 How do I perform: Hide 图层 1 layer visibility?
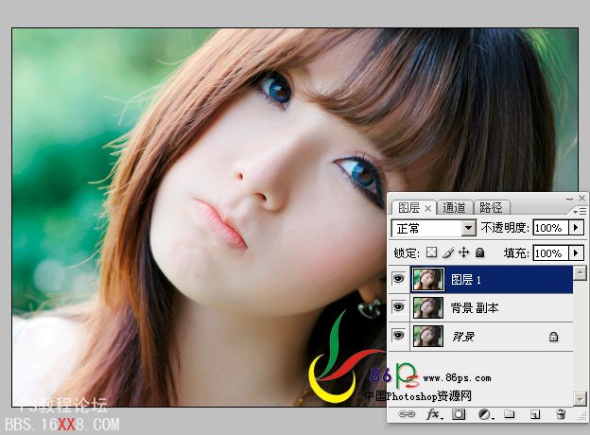pyautogui.click(x=398, y=279)
